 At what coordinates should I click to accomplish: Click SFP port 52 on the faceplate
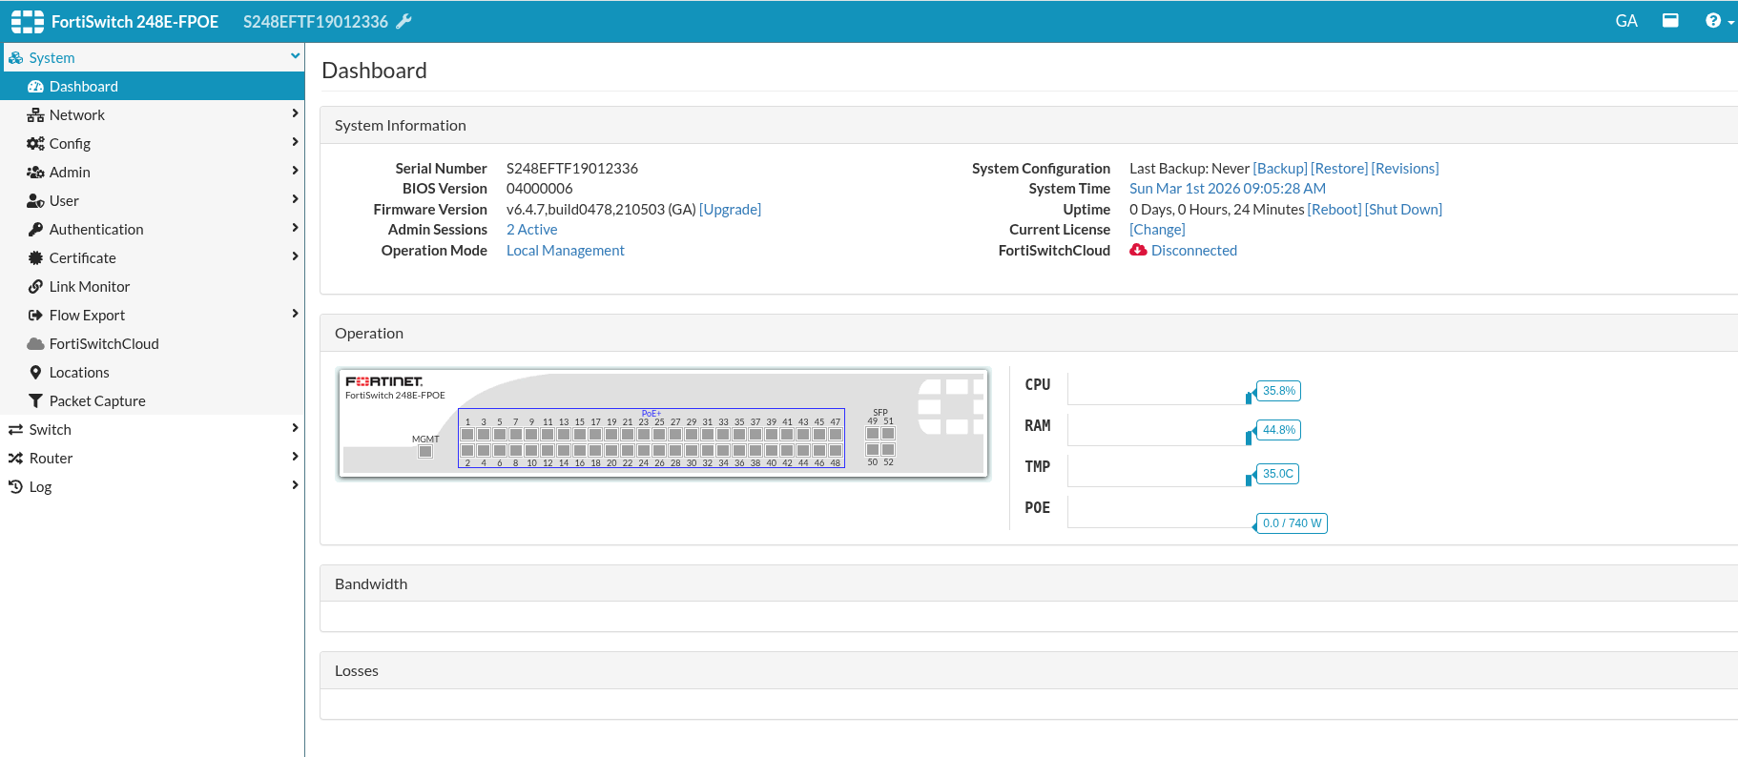click(888, 449)
